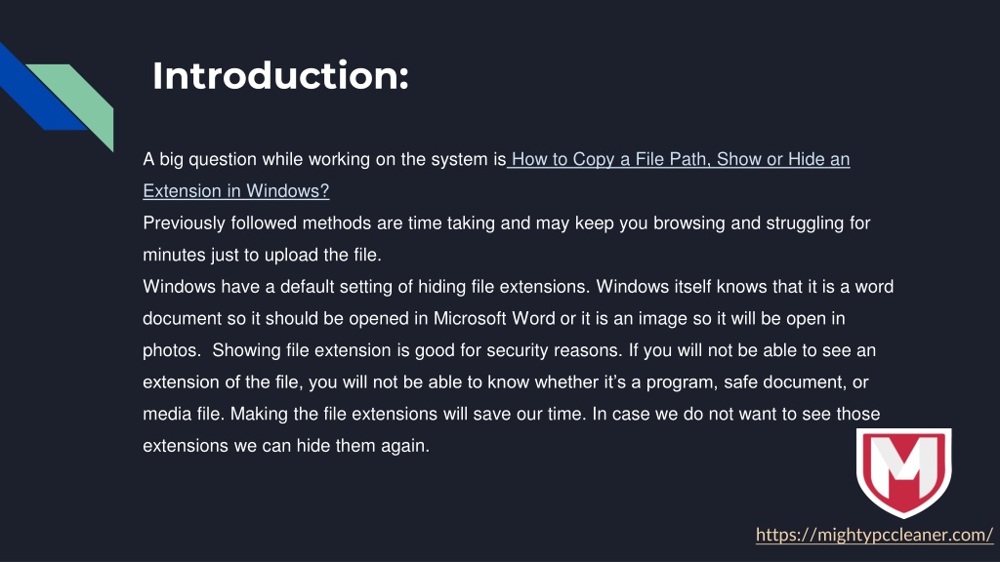Click the word 'photos.' in the paragraph
1000x562 pixels.
(172, 350)
